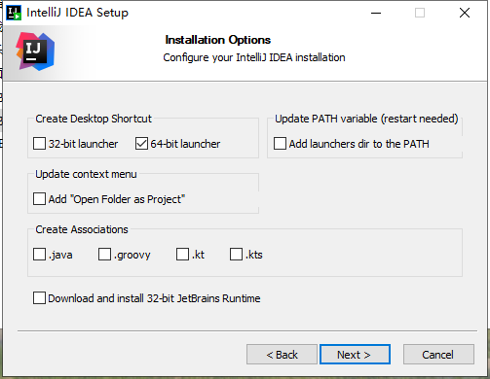This screenshot has height=379, width=490.
Task: Proceed with the Next button
Action: [355, 355]
